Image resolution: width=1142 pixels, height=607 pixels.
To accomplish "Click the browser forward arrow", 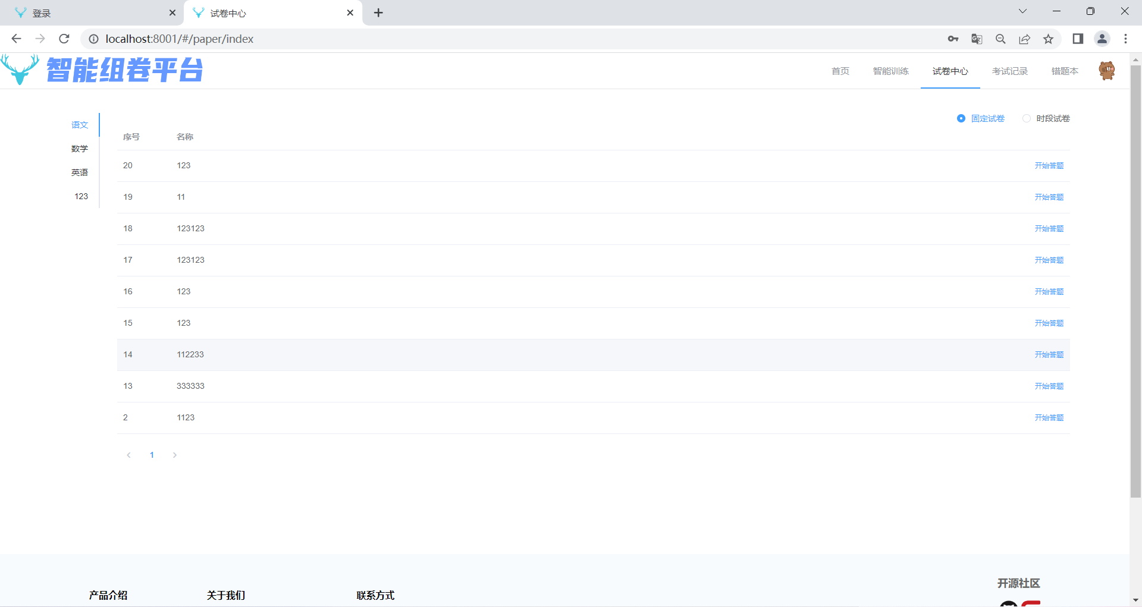I will tap(40, 39).
